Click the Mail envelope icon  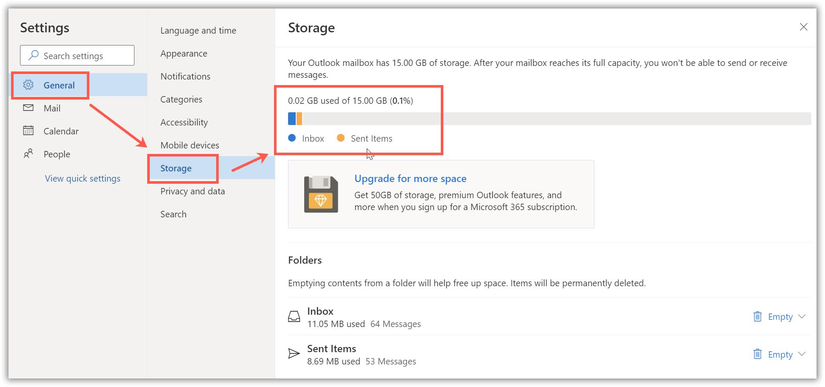pyautogui.click(x=29, y=108)
